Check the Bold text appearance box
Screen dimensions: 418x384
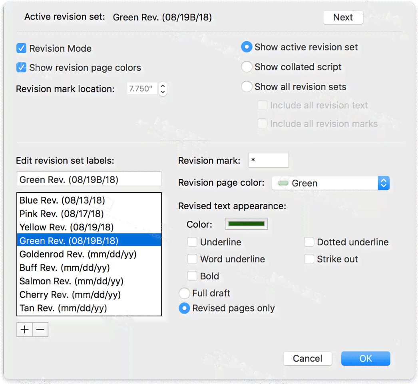coord(192,276)
